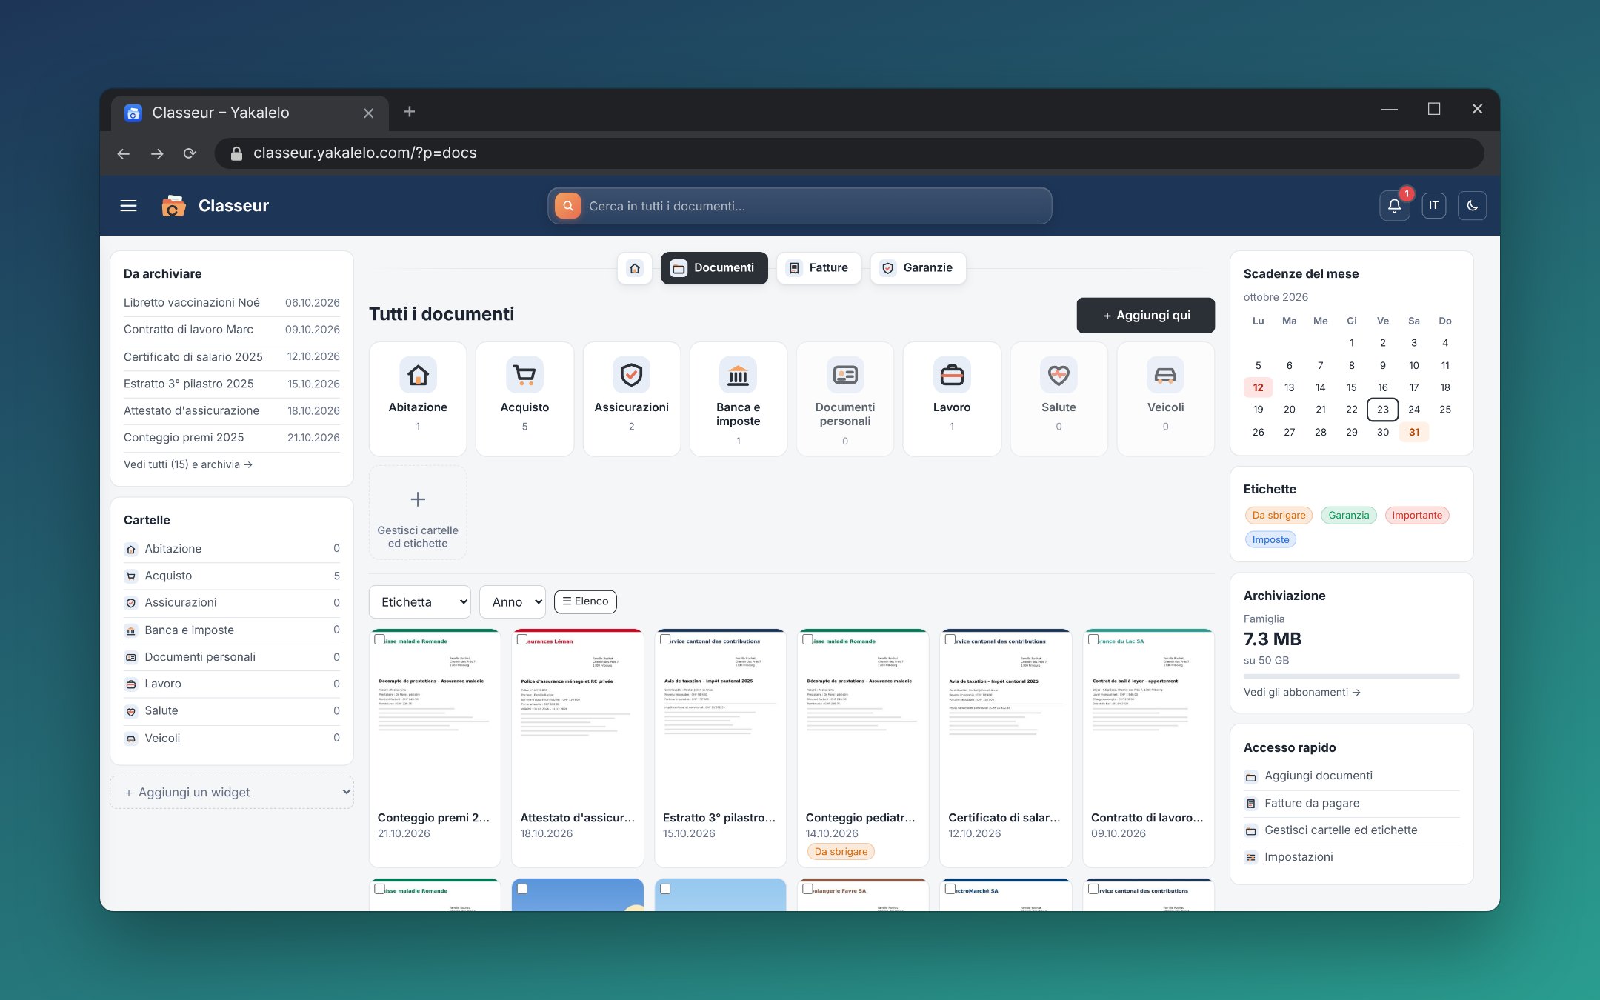This screenshot has width=1600, height=1000.
Task: Follow the Vedi gli abbonamenti link
Action: click(x=1301, y=692)
